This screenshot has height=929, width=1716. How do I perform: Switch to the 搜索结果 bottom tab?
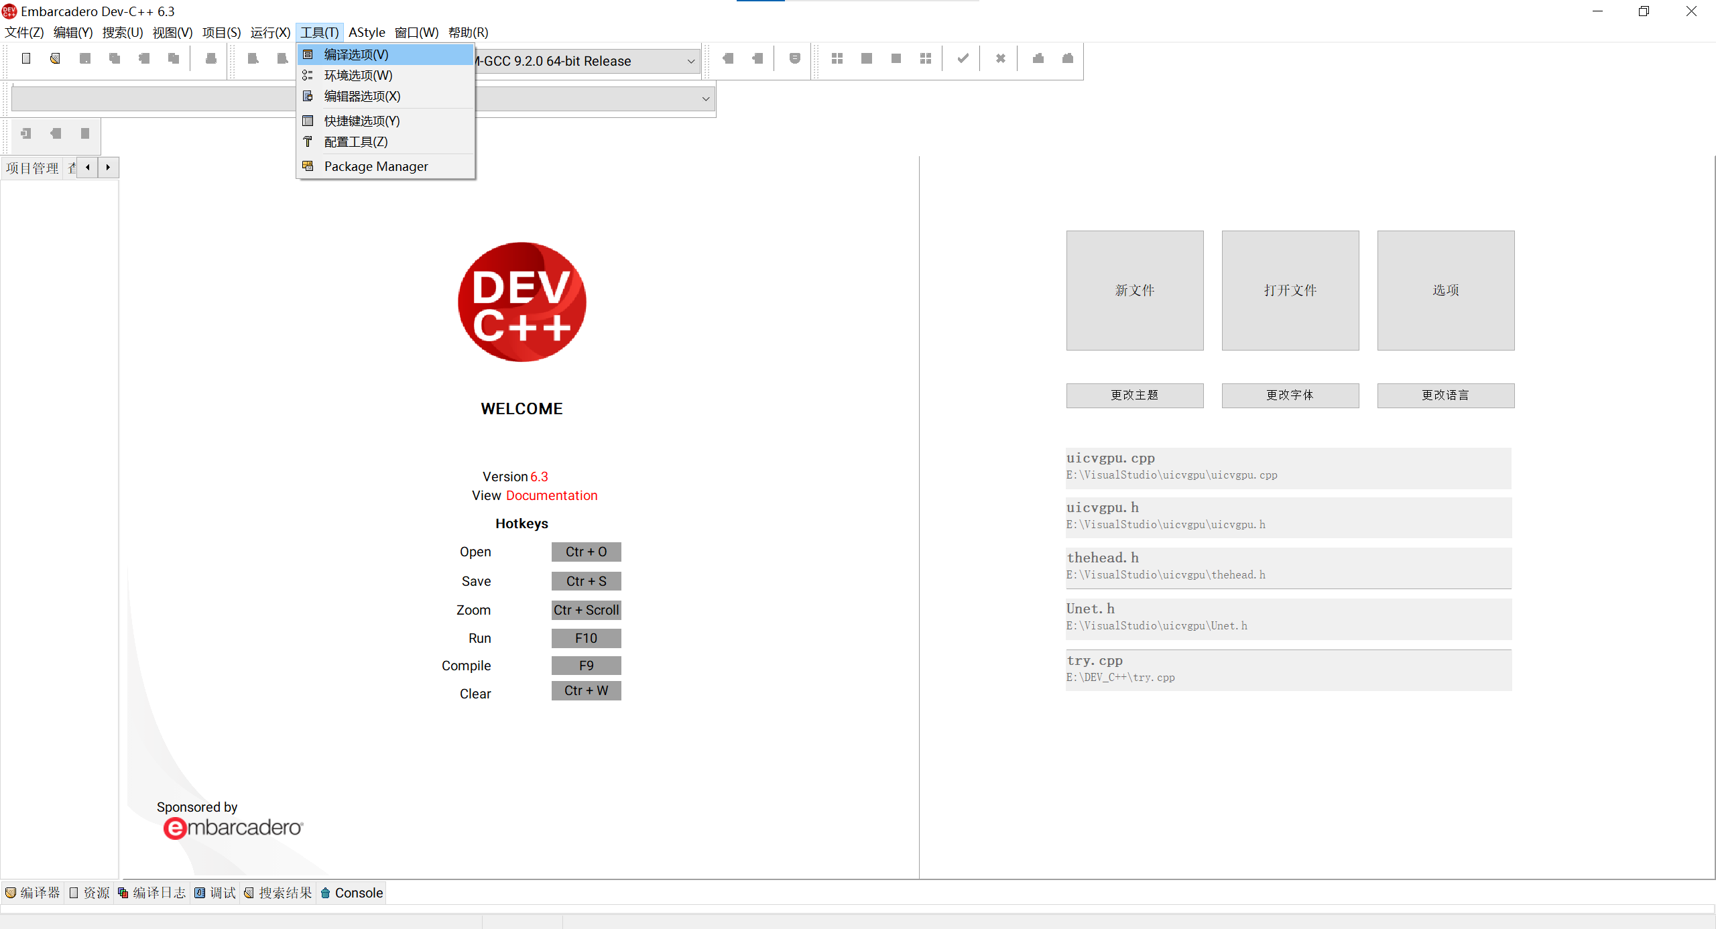pos(278,893)
